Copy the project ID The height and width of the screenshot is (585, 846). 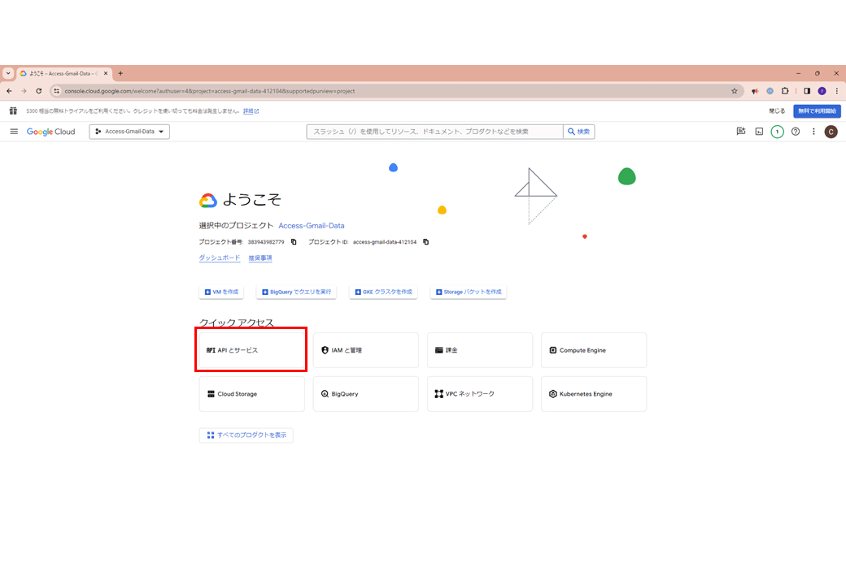[425, 242]
